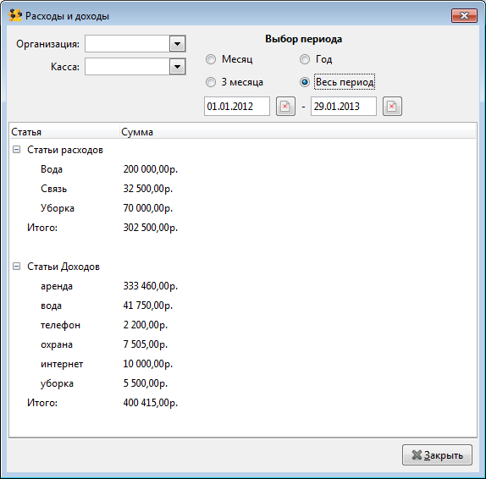Focus the start date field 01.01.2012
This screenshot has height=479, width=486.
click(x=237, y=107)
